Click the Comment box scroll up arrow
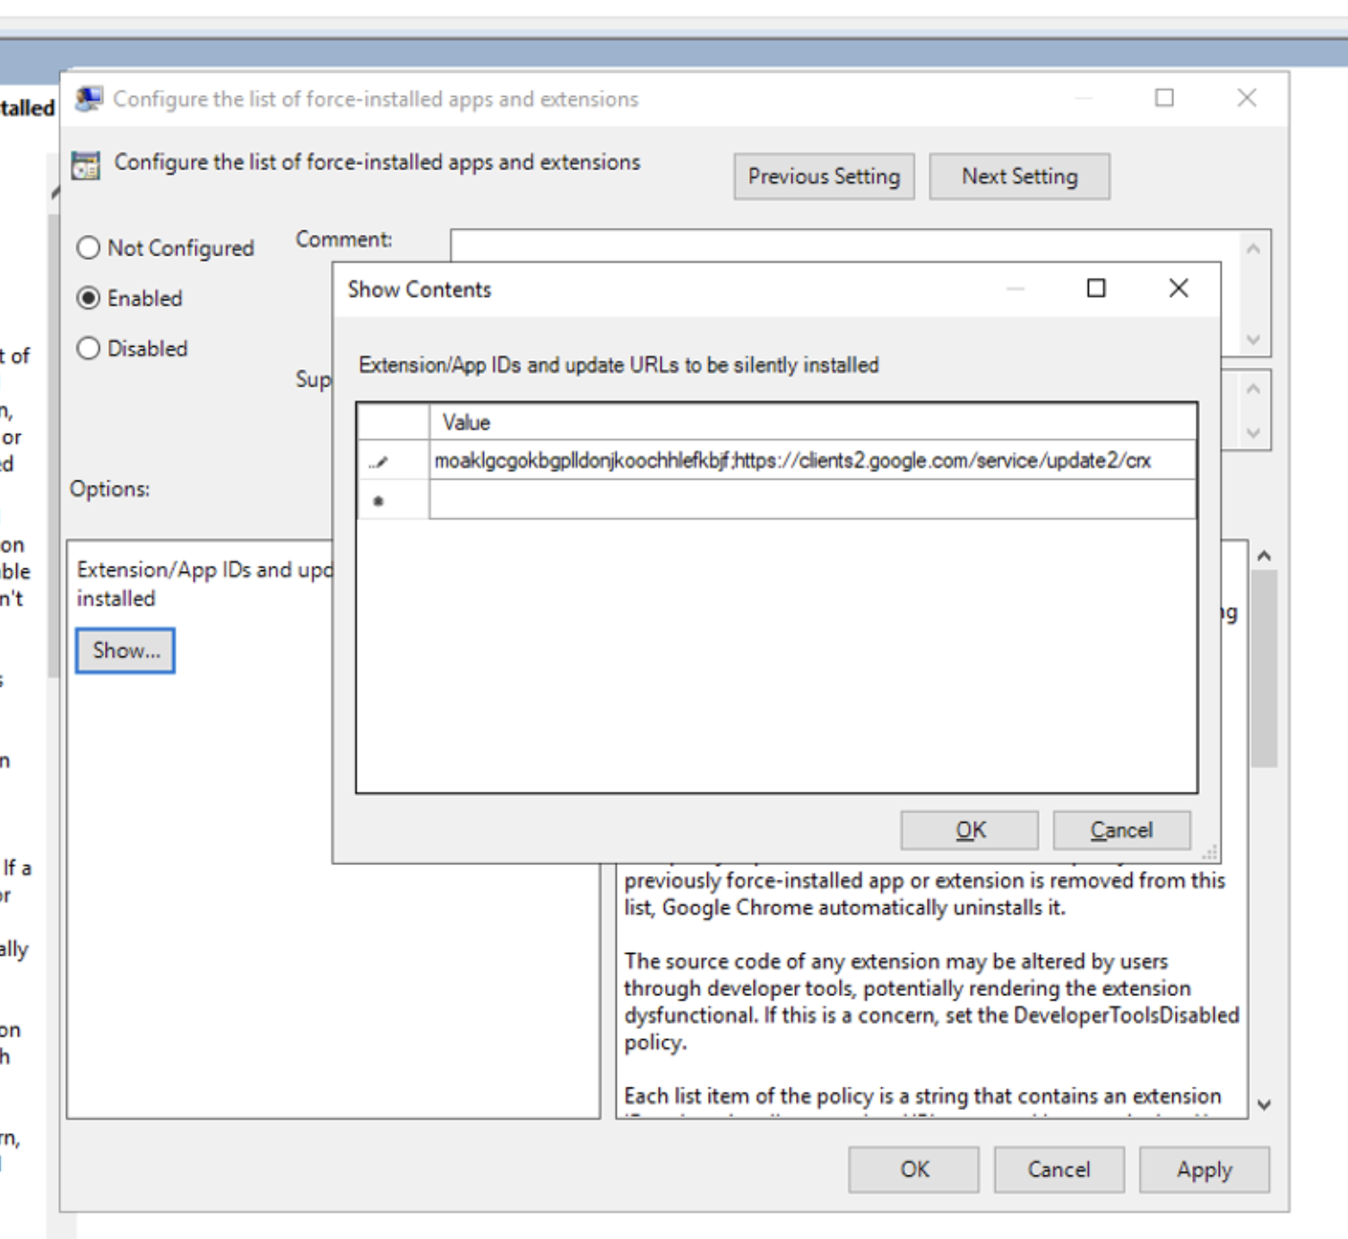 pyautogui.click(x=1253, y=248)
